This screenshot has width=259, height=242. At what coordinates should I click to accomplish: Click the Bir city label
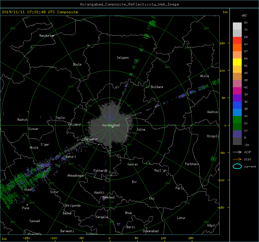(134, 182)
